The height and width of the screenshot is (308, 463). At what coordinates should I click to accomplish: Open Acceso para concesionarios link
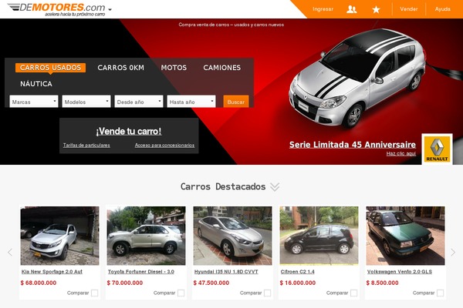coord(164,145)
